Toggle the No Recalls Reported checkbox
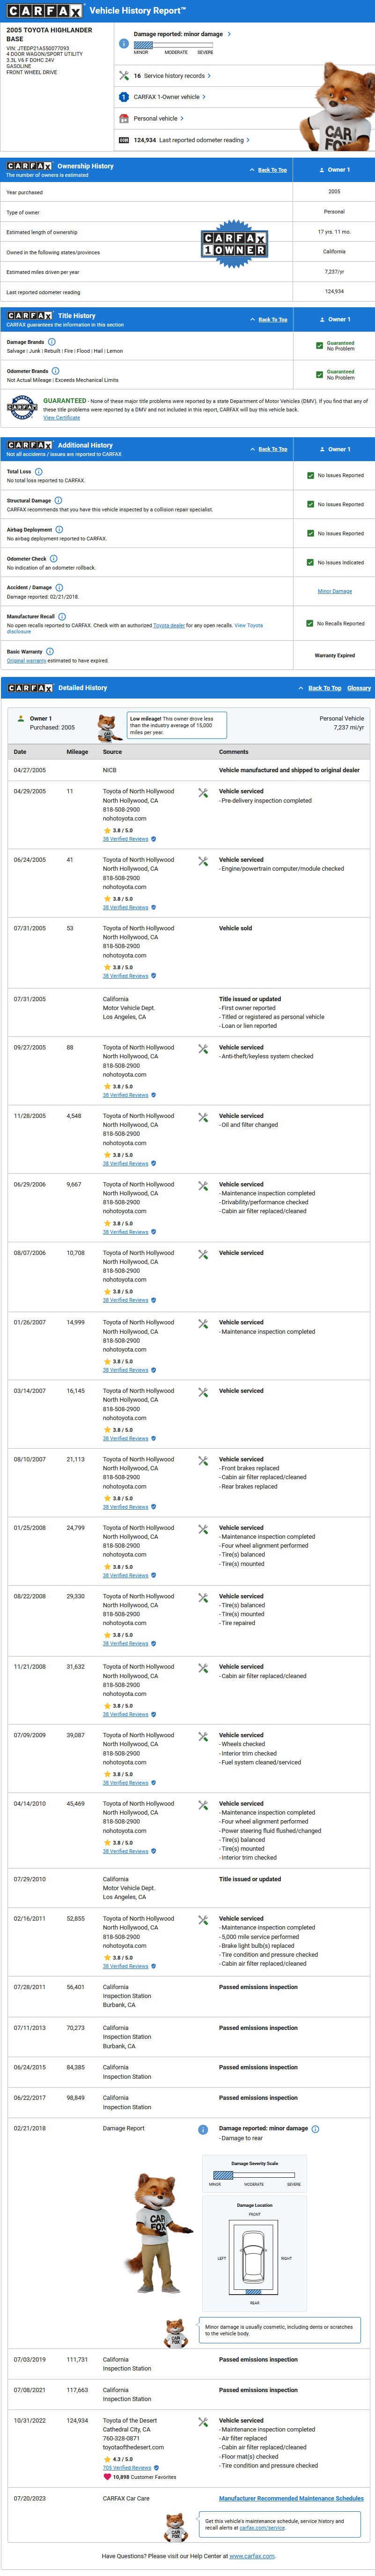375x2576 pixels. coord(310,623)
